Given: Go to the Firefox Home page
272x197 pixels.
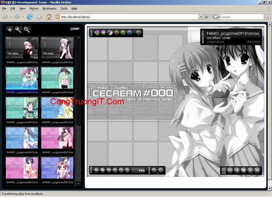Looking at the screenshot, I should [49, 17].
